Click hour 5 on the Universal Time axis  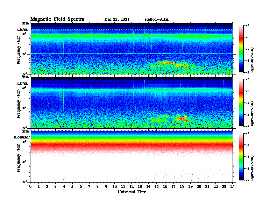pyautogui.click(x=72, y=186)
